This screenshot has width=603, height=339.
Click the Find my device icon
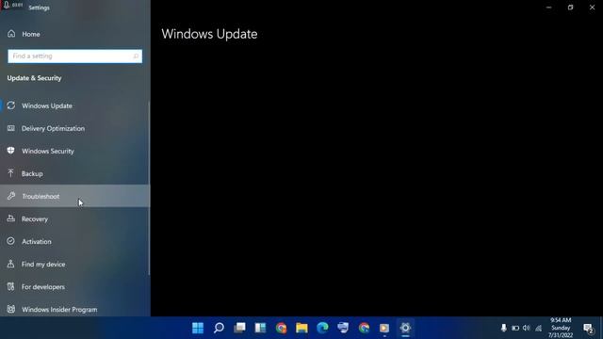pos(10,264)
